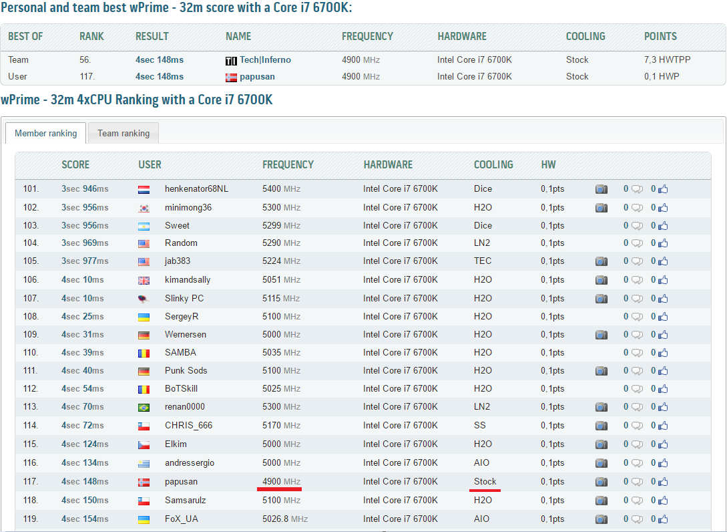Viewport: 727px width, 532px height.
Task: Open the 3sec 969ms score by Random
Action: click(85, 243)
